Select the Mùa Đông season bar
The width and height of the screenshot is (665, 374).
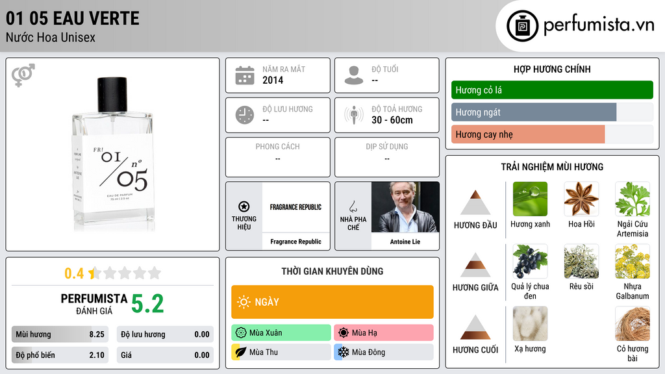384,352
